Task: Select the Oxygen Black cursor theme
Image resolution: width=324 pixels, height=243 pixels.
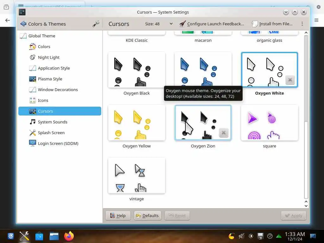Action: tap(137, 70)
